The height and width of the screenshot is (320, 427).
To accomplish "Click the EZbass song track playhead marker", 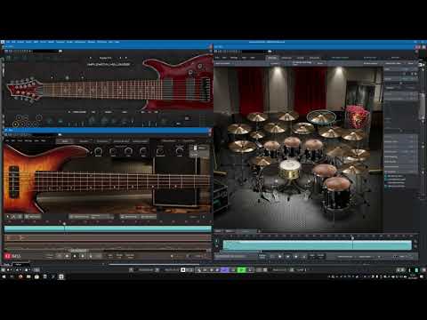I will 64,223.
